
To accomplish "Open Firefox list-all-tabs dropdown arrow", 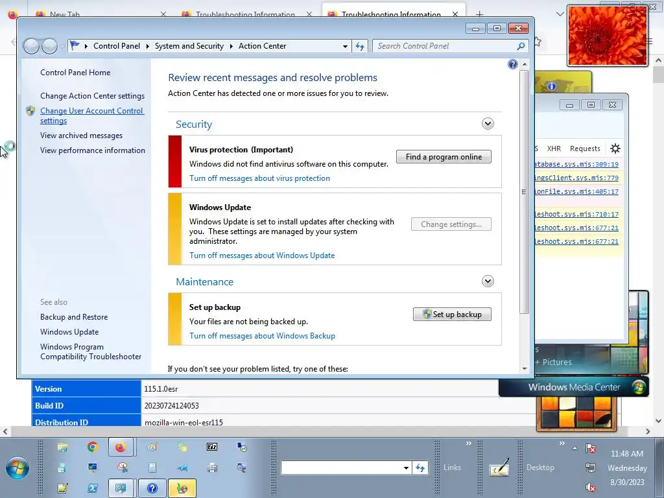I will 560,14.
